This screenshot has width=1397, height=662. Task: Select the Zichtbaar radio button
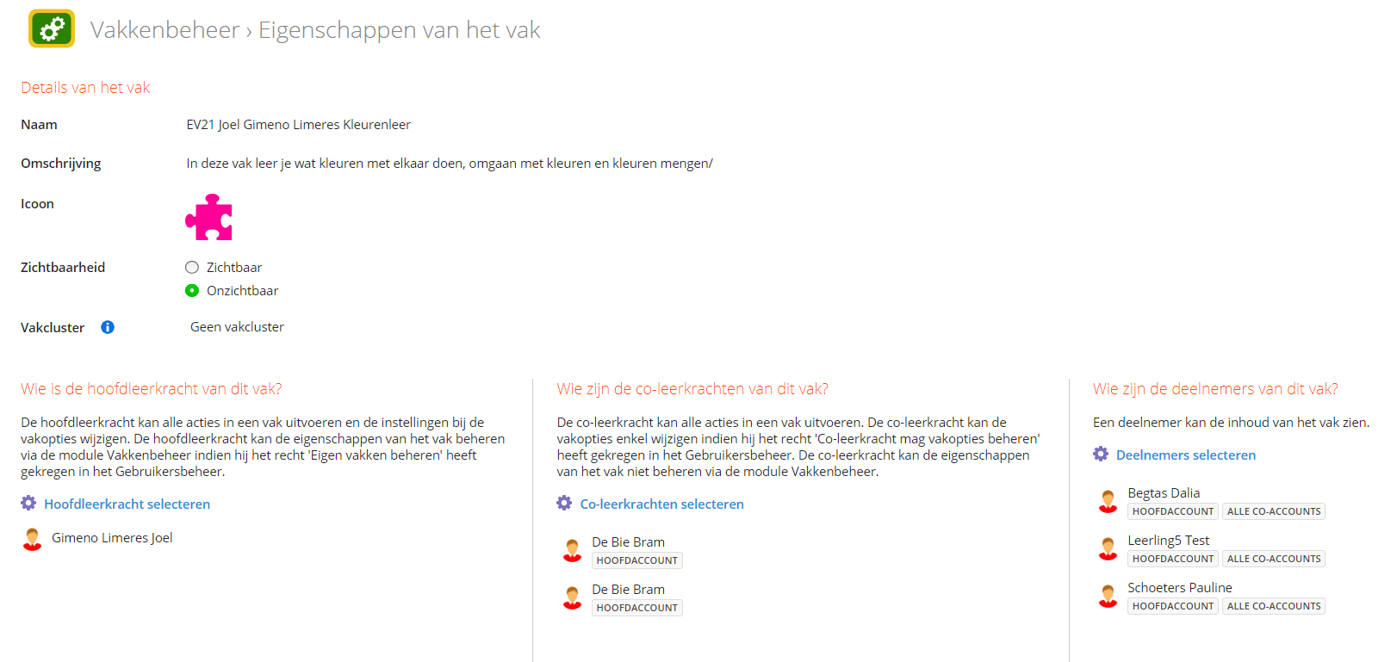192,268
